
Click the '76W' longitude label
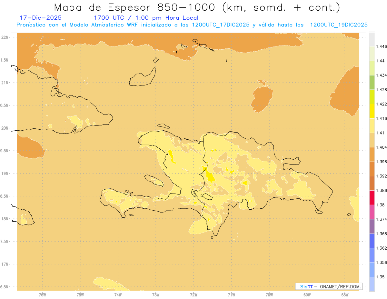[x=42, y=295]
